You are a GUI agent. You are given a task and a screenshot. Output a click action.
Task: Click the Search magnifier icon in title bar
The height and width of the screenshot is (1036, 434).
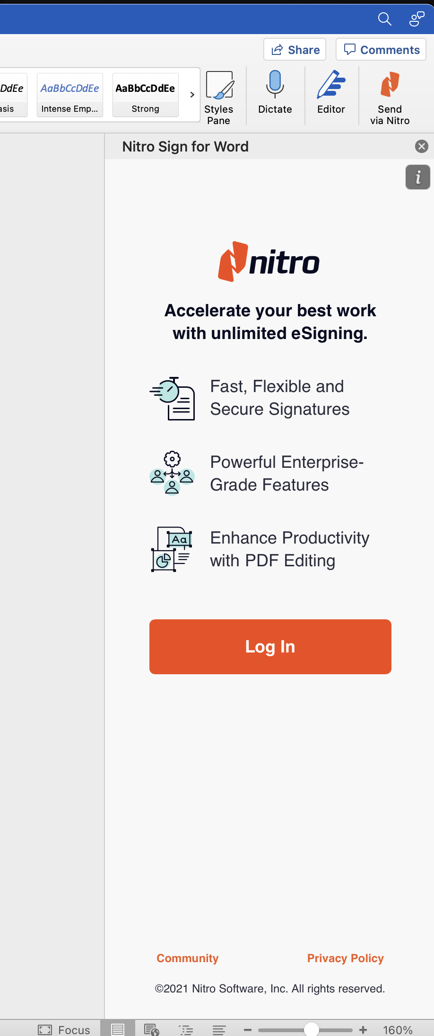[x=385, y=19]
